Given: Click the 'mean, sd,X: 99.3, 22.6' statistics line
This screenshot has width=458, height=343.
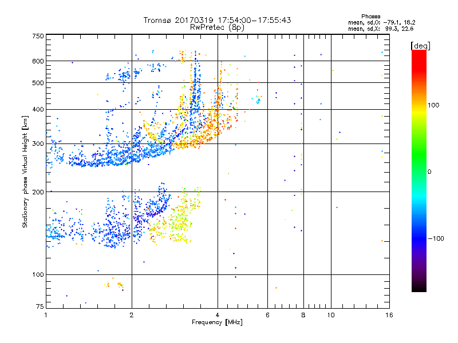Looking at the screenshot, I should click(x=381, y=29).
